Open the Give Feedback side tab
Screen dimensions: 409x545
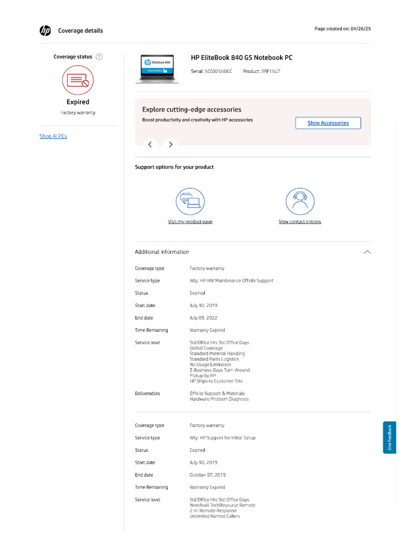389,437
